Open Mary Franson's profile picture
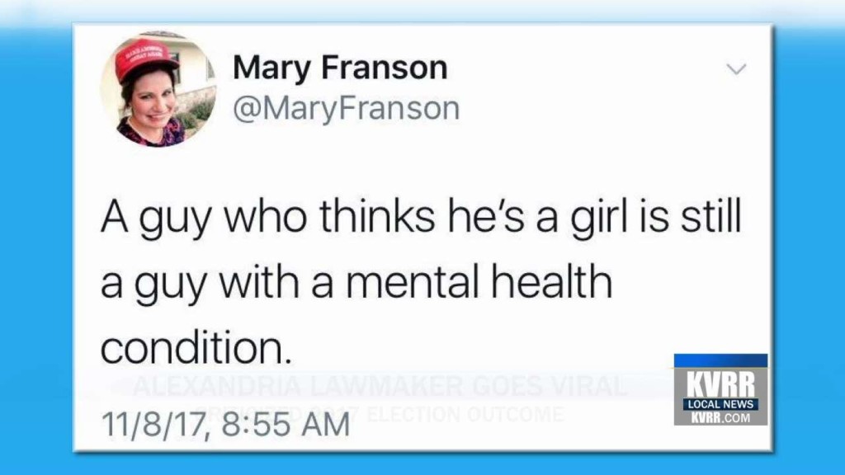 [x=158, y=89]
